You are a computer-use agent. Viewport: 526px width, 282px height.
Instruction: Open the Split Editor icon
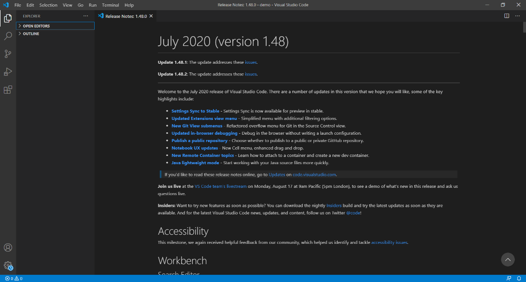(506, 15)
